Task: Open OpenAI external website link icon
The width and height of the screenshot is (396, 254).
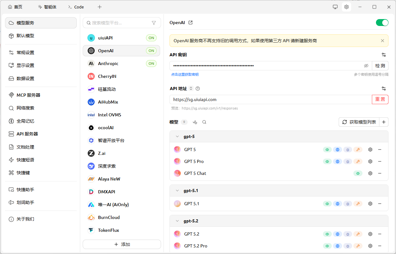Action: 190,23
